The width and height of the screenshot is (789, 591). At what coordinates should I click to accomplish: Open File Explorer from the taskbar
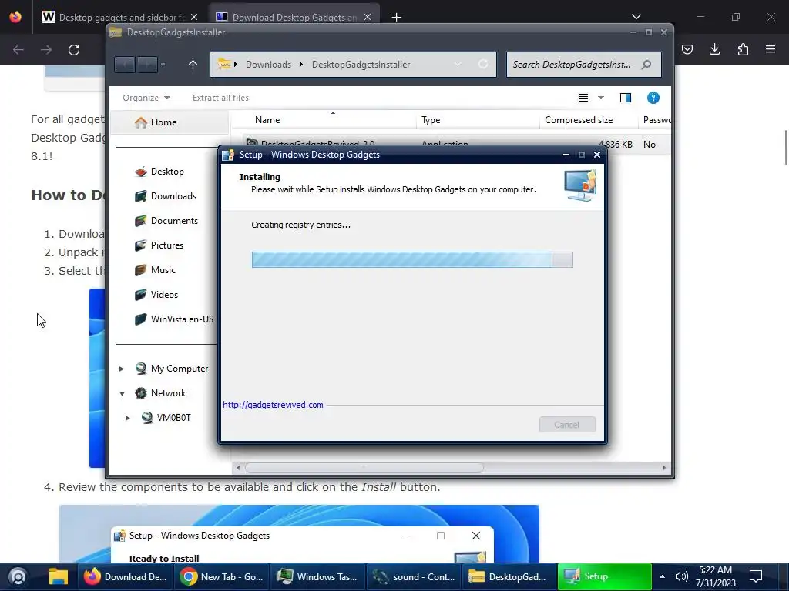[59, 576]
